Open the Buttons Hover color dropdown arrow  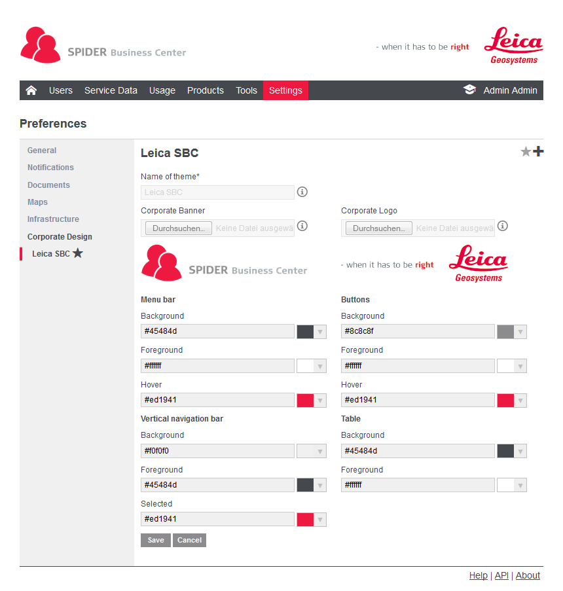520,401
